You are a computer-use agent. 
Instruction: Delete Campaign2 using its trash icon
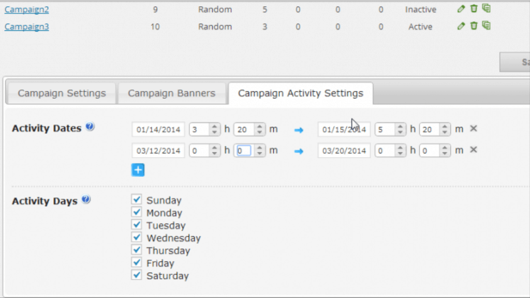pyautogui.click(x=474, y=9)
